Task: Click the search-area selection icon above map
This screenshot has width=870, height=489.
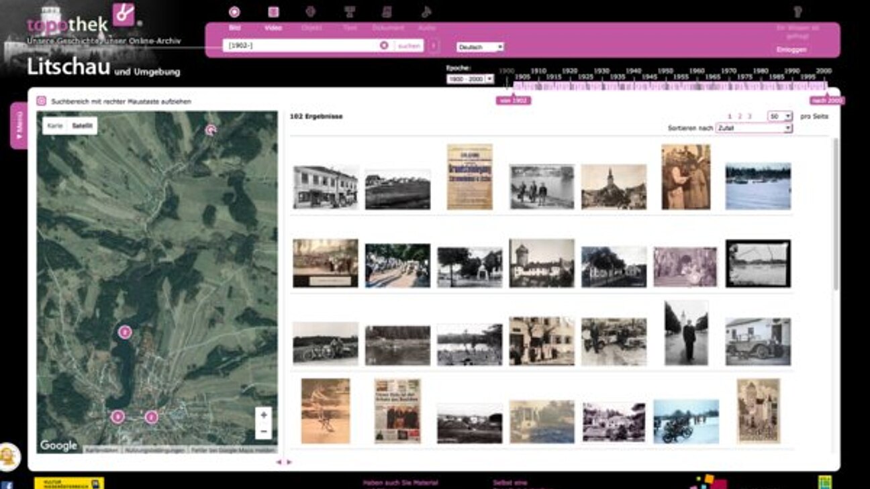Action: pyautogui.click(x=41, y=101)
